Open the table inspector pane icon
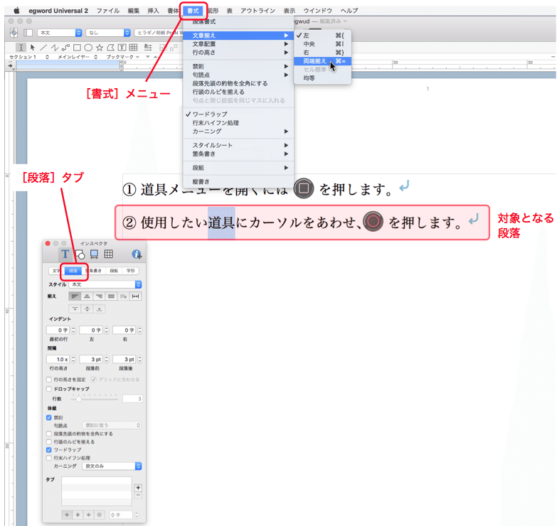 point(109,254)
